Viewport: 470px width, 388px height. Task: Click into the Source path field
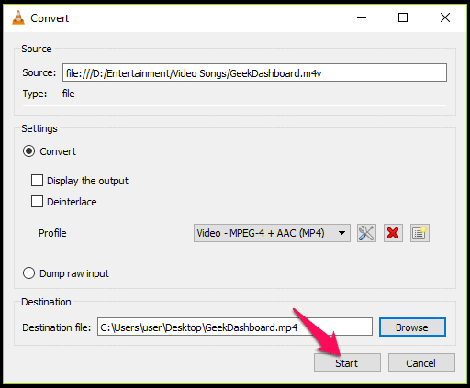coord(254,72)
